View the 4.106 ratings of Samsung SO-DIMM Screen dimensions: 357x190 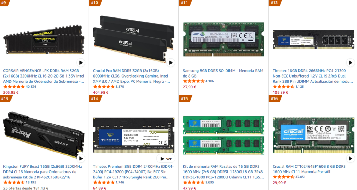(210, 81)
